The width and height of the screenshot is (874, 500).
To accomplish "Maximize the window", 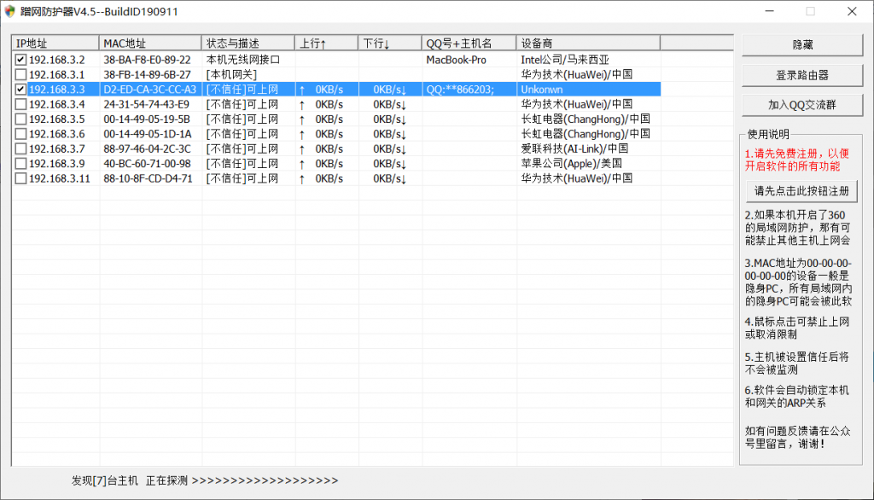I will [x=810, y=12].
